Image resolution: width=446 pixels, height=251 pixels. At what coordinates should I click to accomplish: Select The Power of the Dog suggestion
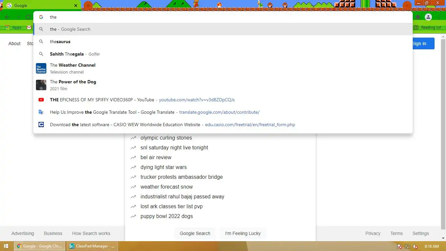click(x=223, y=85)
